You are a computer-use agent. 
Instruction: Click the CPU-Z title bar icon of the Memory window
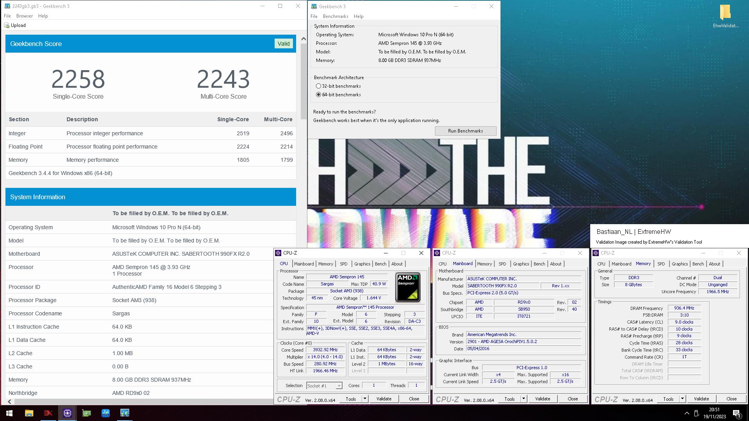[x=596, y=253]
